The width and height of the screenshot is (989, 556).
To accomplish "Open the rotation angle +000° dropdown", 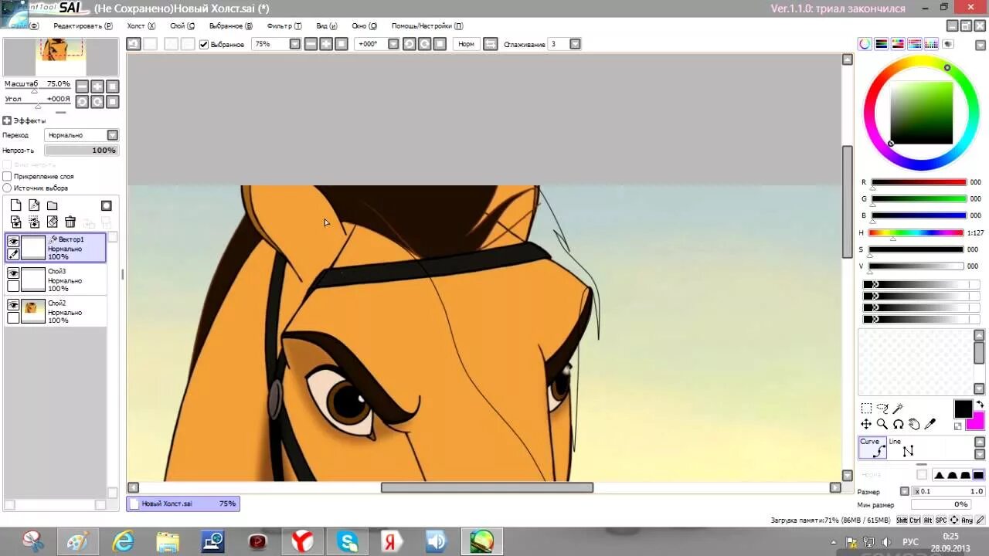I will [393, 44].
